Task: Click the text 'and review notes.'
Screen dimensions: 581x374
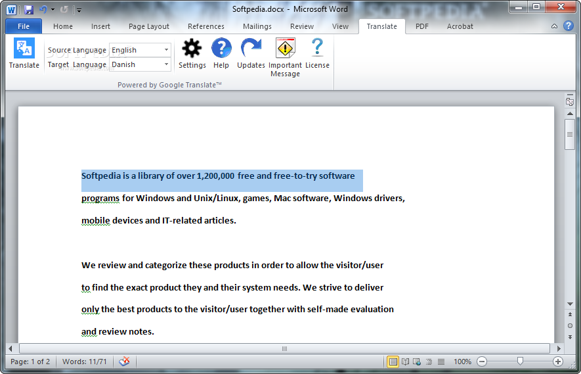Action: coord(118,332)
